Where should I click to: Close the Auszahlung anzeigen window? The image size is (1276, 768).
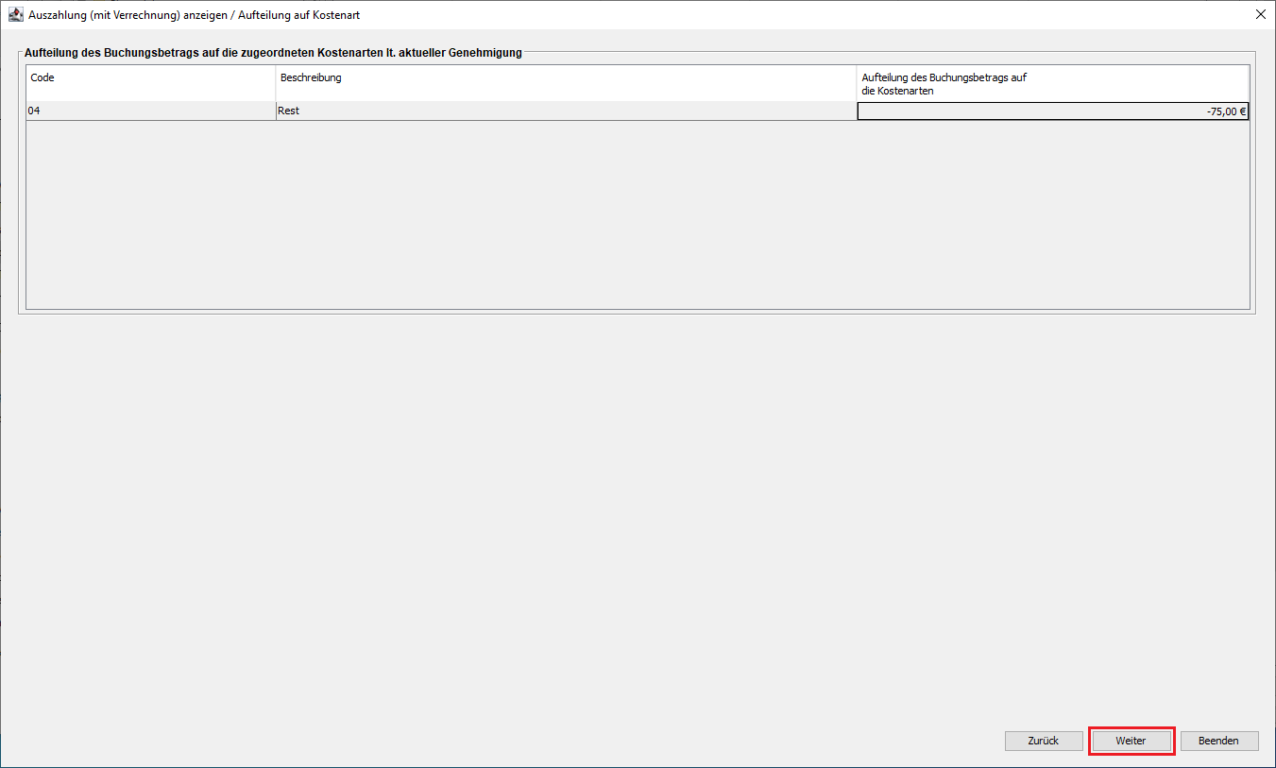[x=1260, y=15]
